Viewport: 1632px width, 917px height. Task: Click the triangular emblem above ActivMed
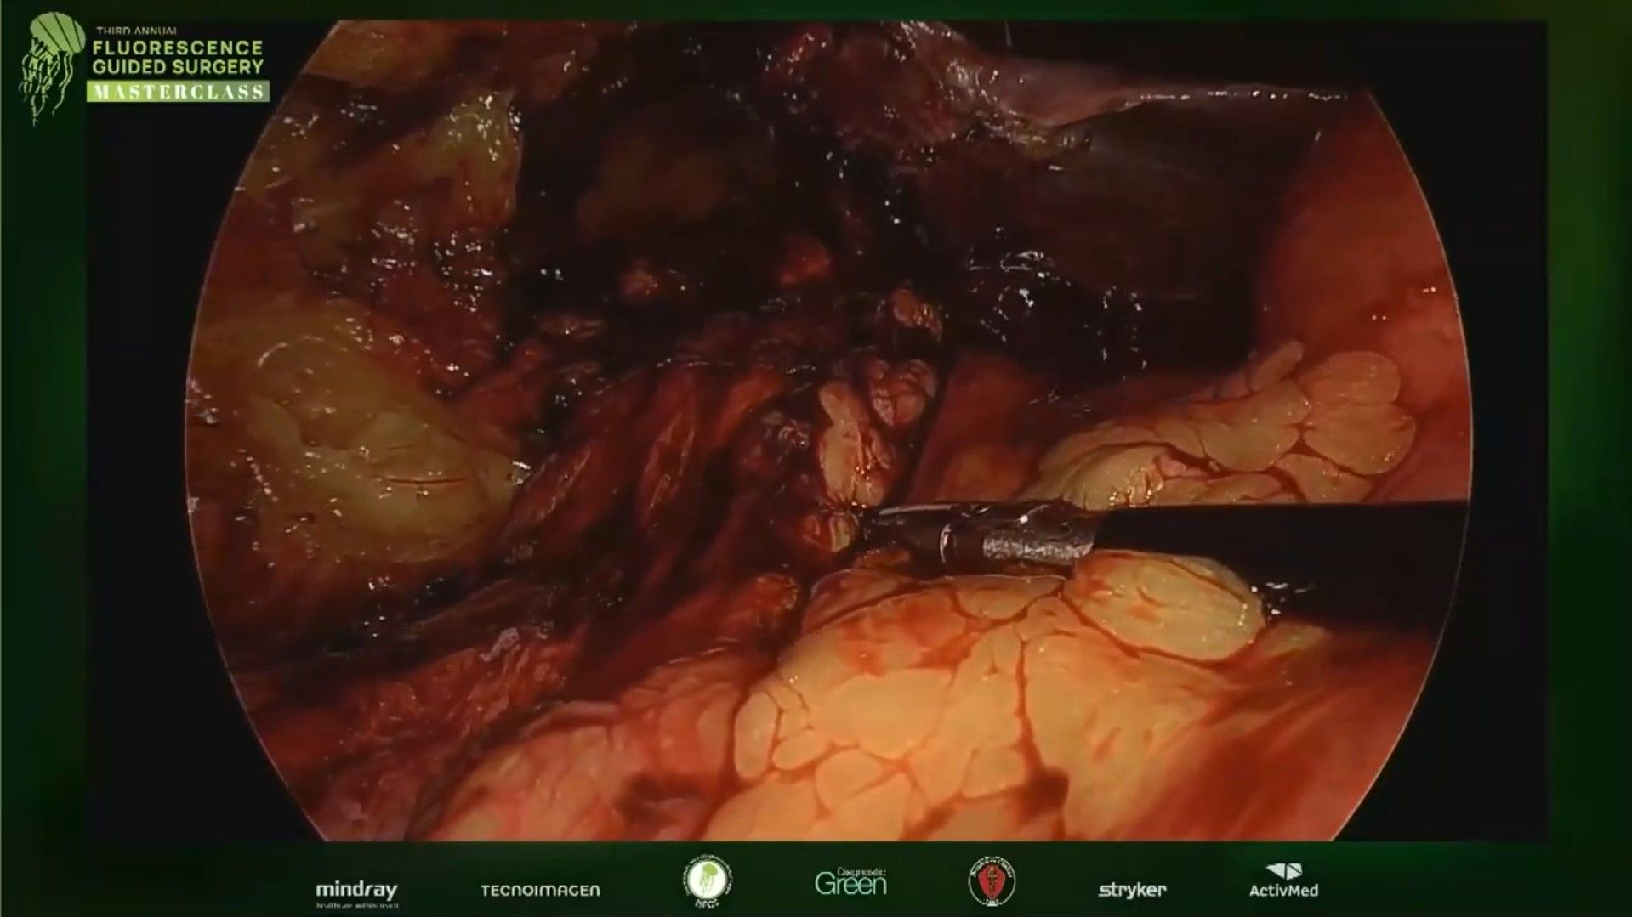click(1282, 872)
